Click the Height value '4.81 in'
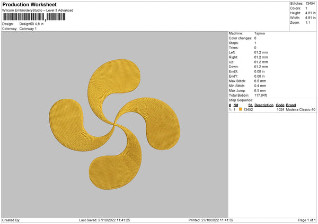 tap(310, 13)
